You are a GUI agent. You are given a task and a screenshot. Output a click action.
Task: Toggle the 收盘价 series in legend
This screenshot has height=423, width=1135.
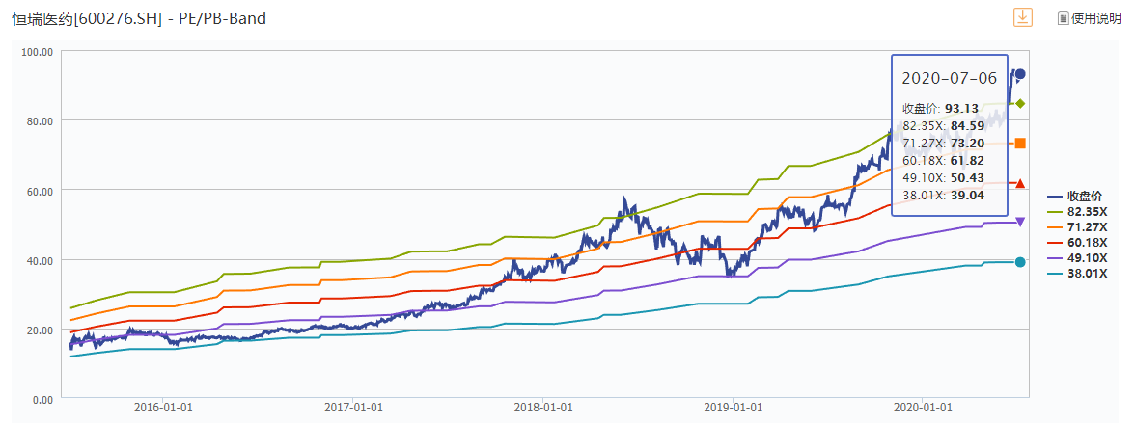click(1080, 197)
